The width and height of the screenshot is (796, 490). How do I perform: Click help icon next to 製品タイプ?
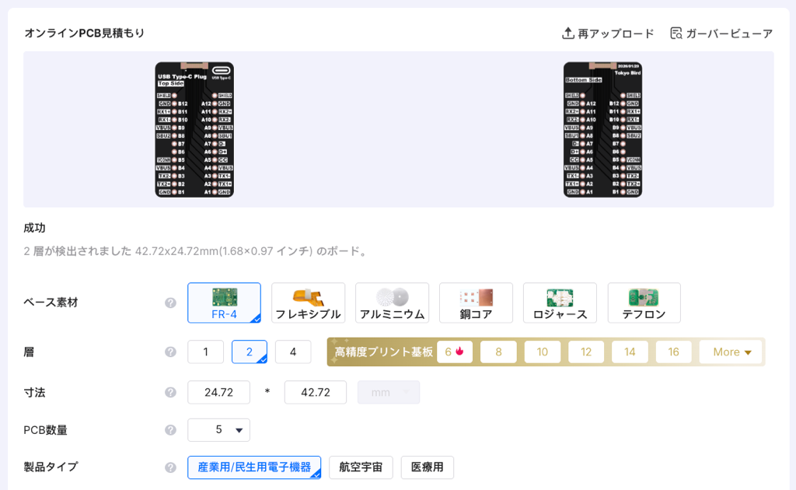[x=170, y=467]
